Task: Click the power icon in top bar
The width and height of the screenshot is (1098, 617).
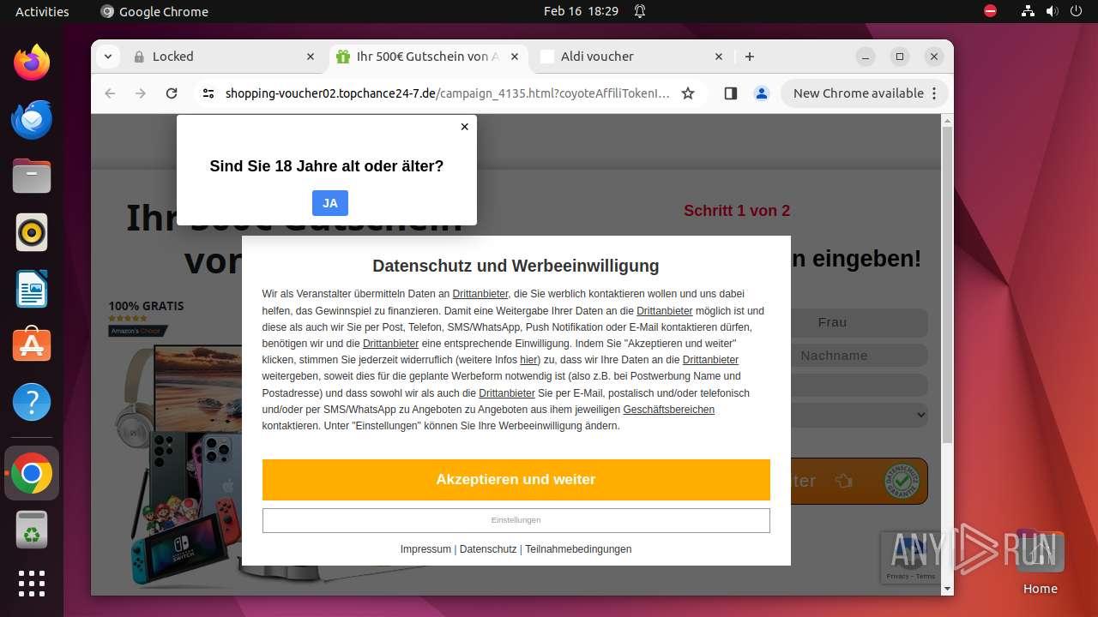Action: (1075, 11)
